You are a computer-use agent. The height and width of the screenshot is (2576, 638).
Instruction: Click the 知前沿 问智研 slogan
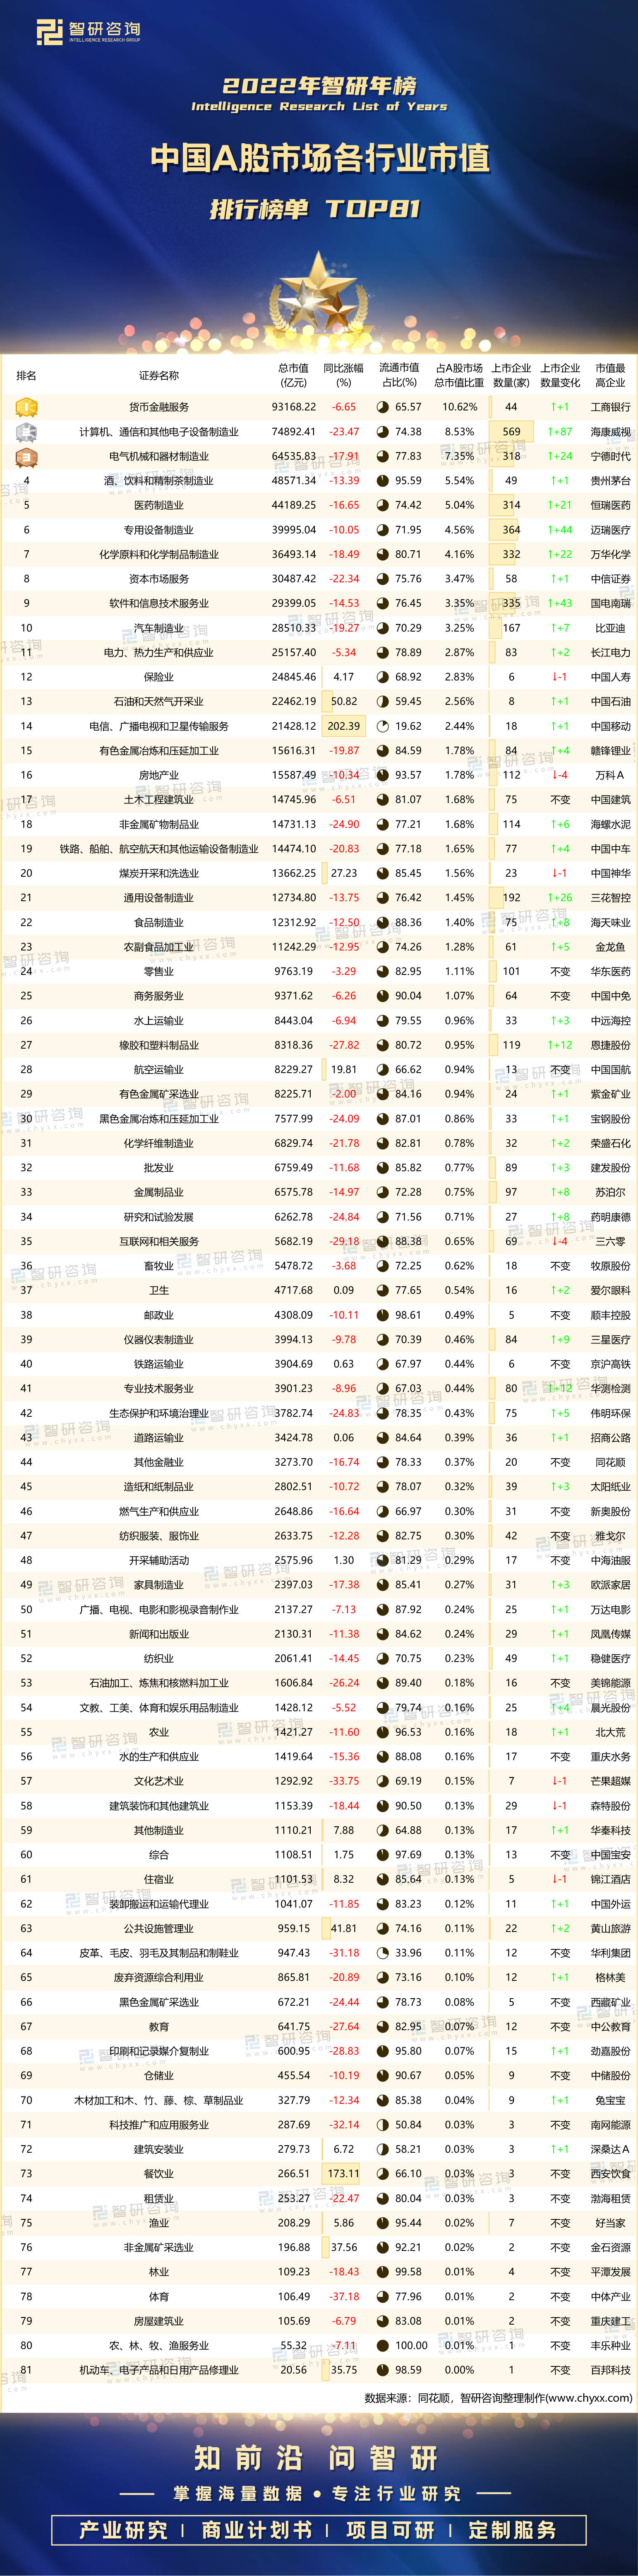(x=316, y=2457)
